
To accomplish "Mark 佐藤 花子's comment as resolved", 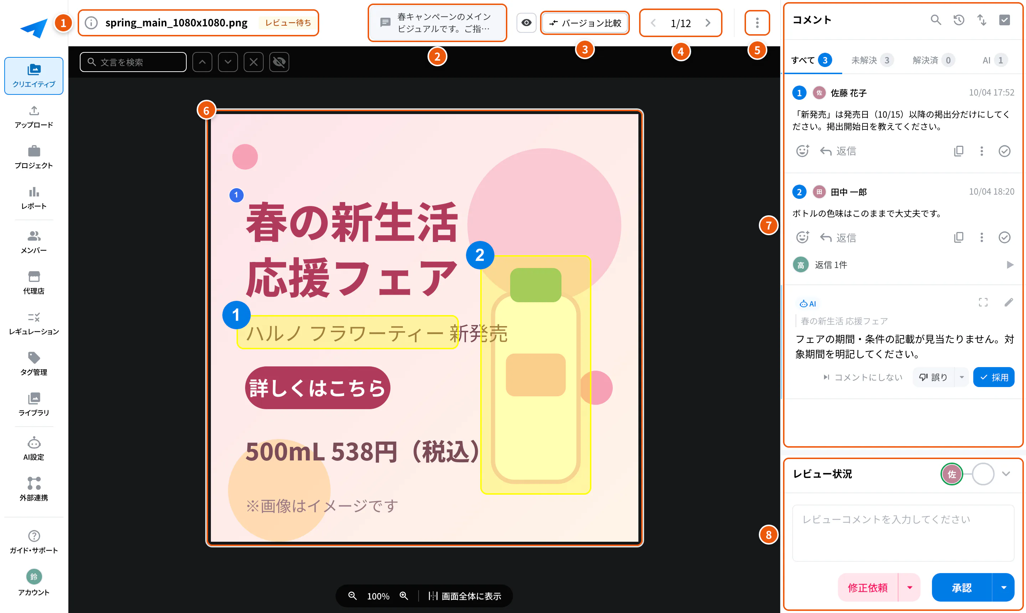I will click(x=1004, y=151).
